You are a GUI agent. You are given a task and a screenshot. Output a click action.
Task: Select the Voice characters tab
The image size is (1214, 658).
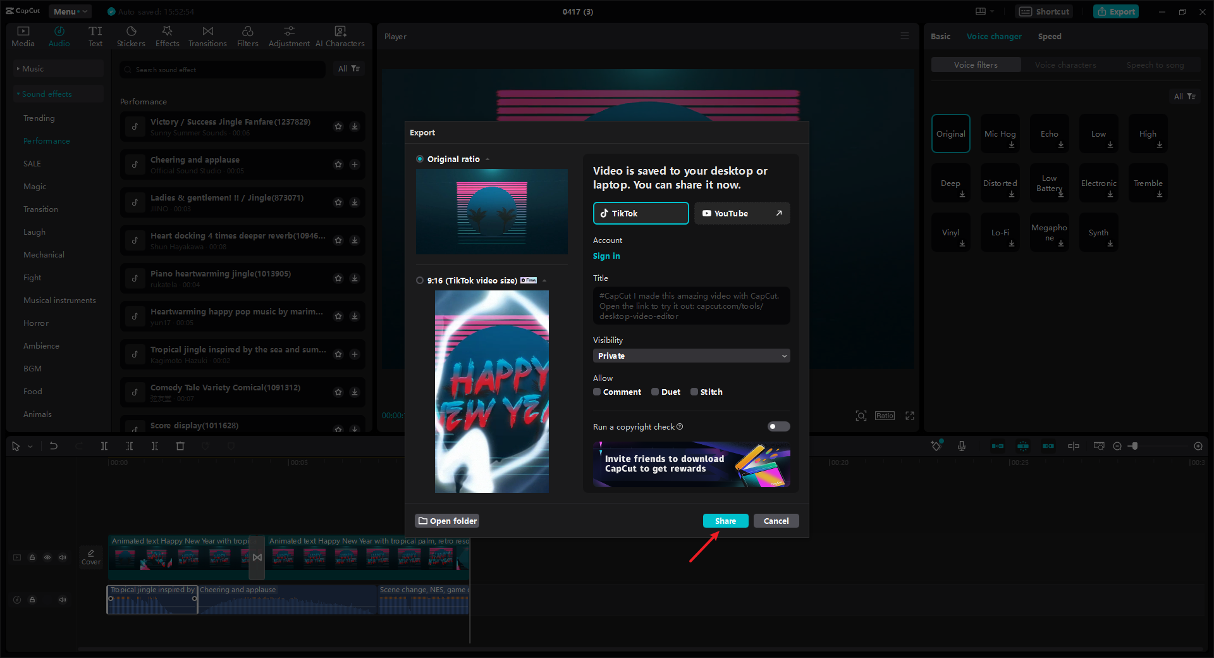click(x=1065, y=65)
